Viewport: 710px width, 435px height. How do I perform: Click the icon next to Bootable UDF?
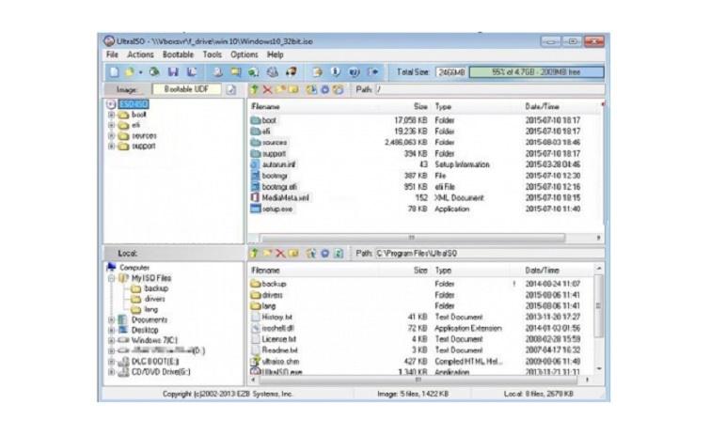230,89
